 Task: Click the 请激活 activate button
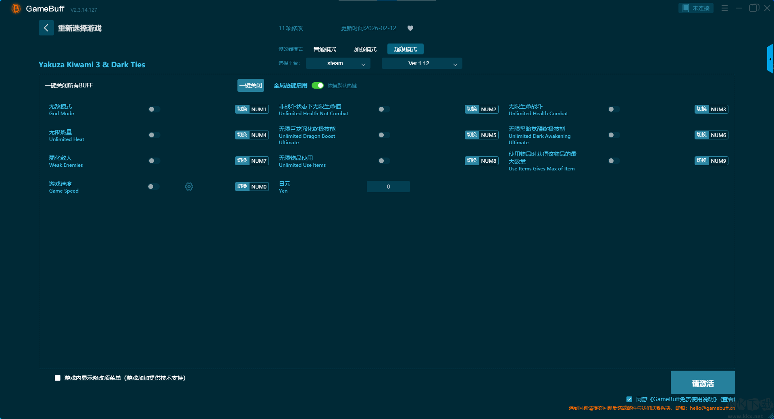pos(703,383)
